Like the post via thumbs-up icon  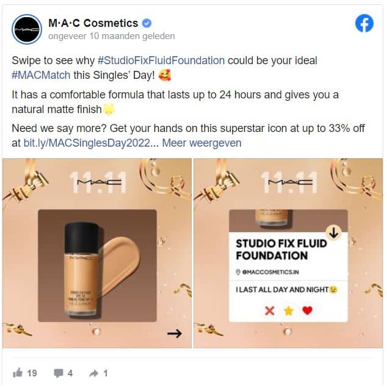point(18,373)
